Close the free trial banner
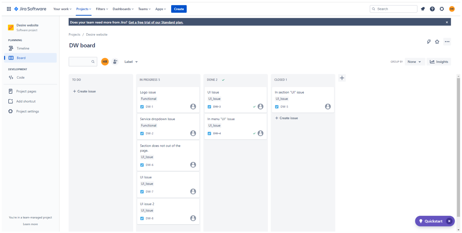This screenshot has height=233, width=462. point(447,22)
